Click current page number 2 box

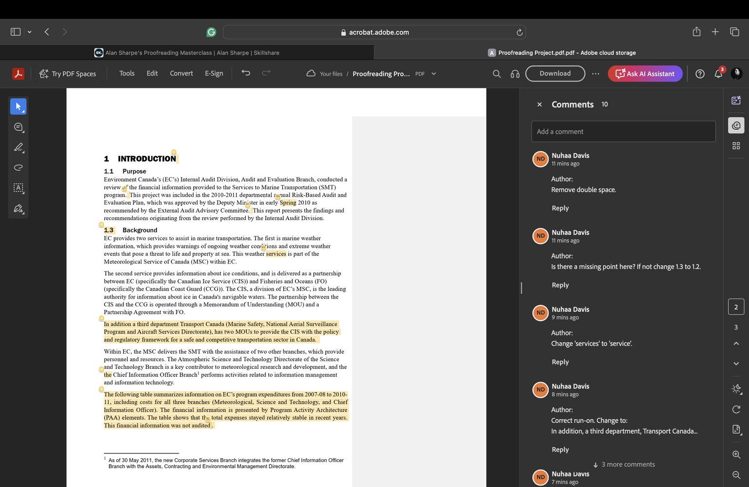click(736, 307)
